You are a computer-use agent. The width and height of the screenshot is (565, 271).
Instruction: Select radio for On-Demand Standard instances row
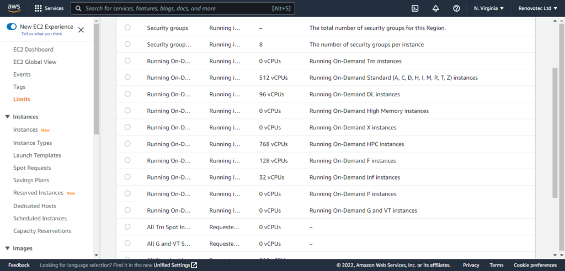(127, 77)
